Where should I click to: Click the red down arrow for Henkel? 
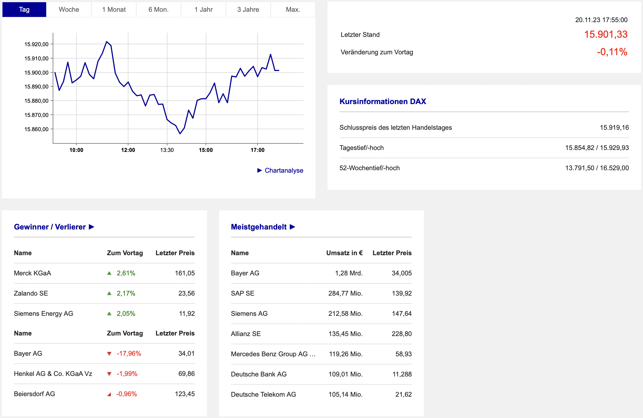point(109,374)
